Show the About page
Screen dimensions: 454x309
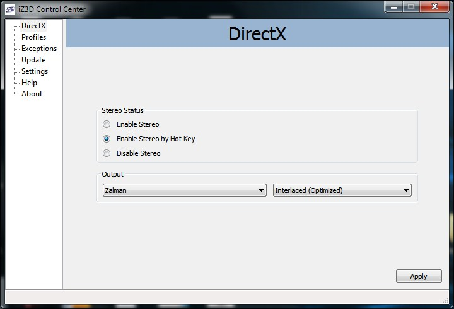pos(32,94)
